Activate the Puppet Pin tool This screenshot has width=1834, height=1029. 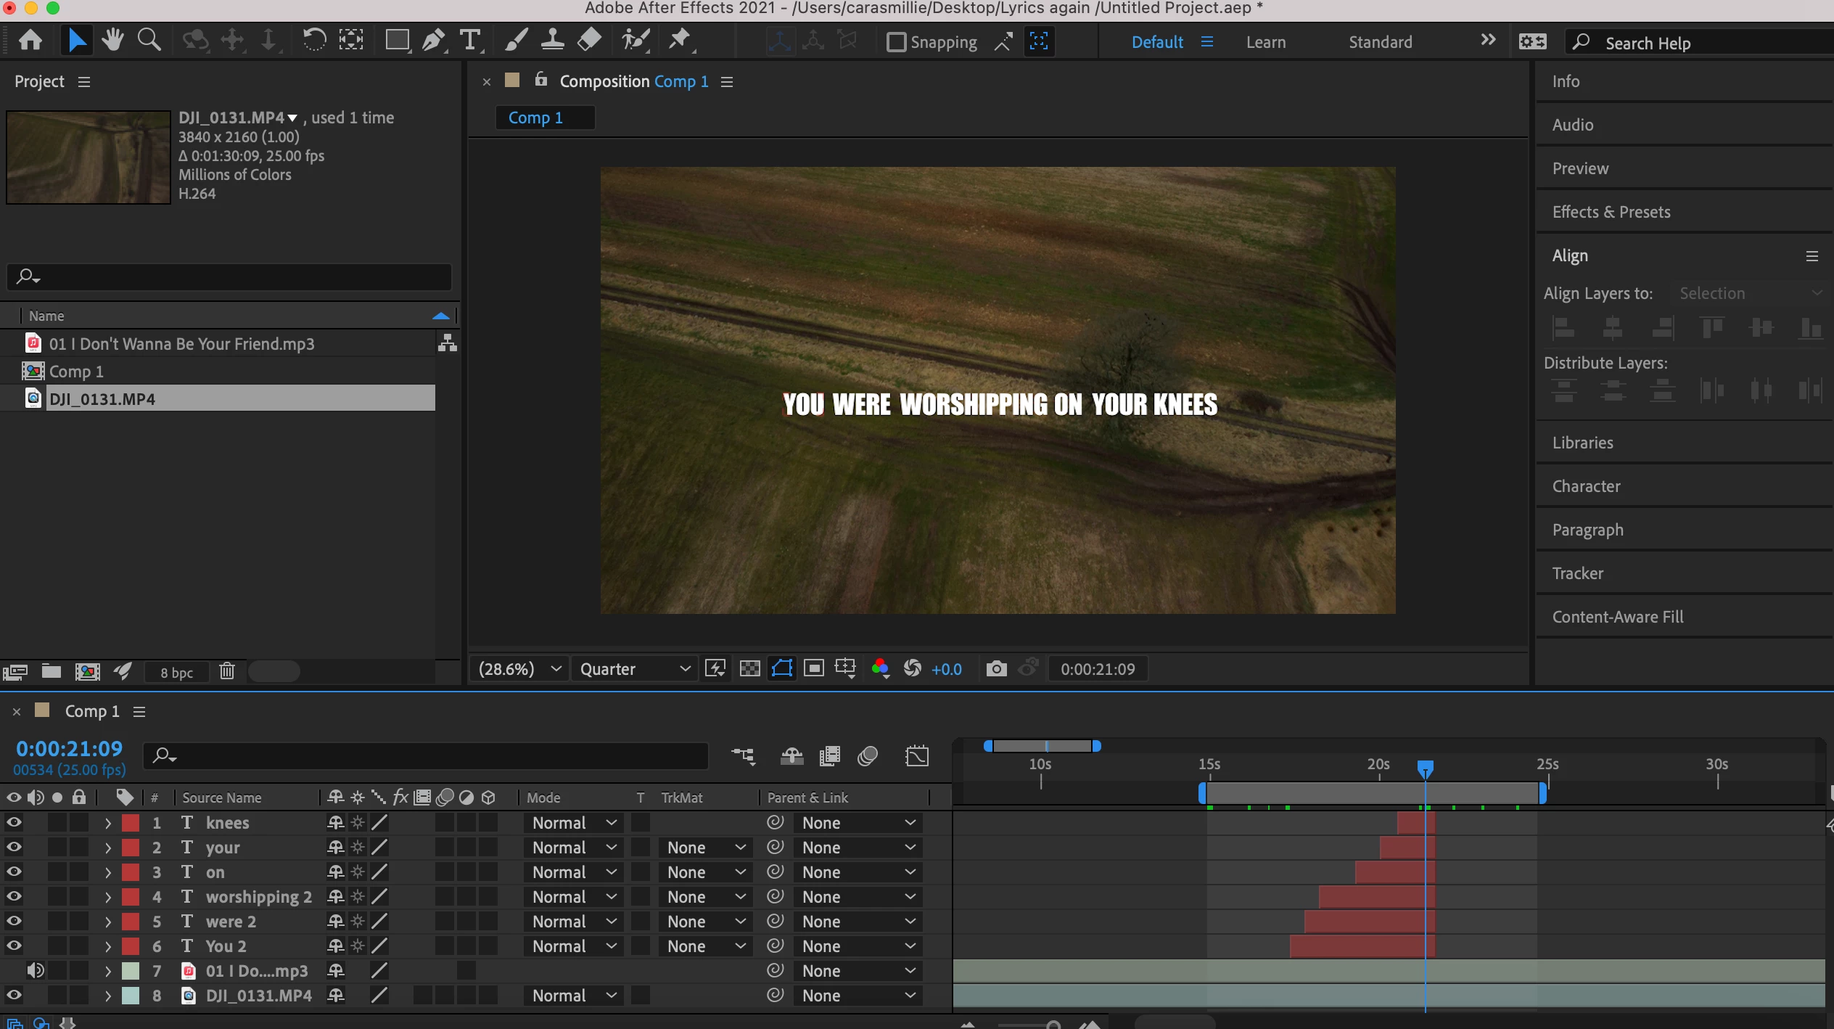[679, 41]
